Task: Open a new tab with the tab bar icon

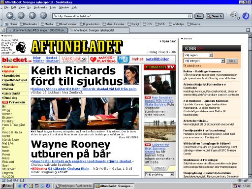Action: 3,30
